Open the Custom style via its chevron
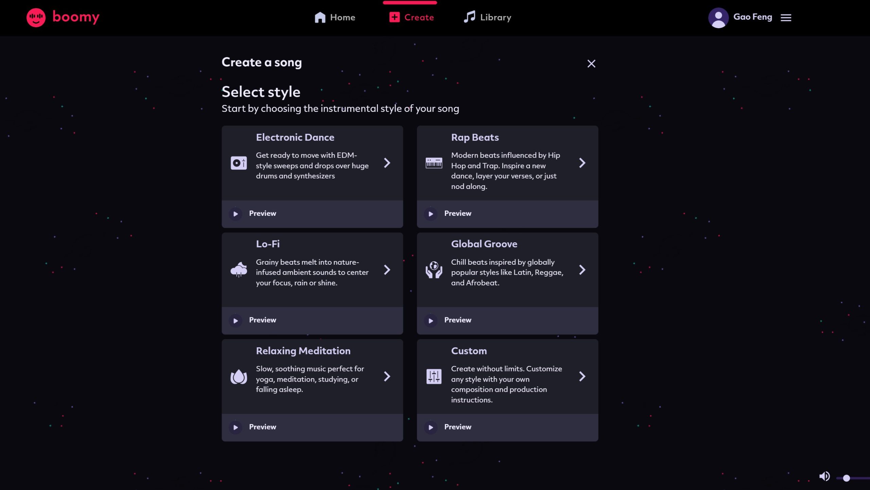The width and height of the screenshot is (870, 490). (582, 377)
